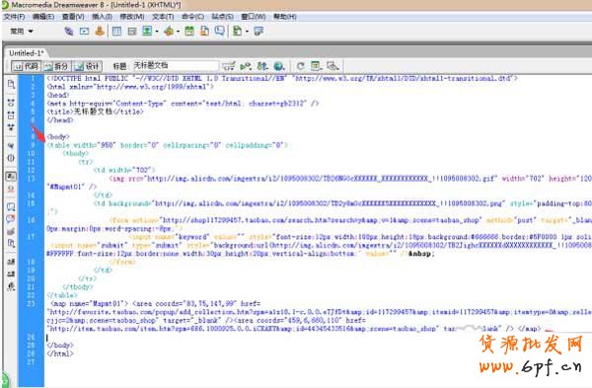Switch to 拆分 (Split) view
592x388 pixels.
[x=56, y=67]
